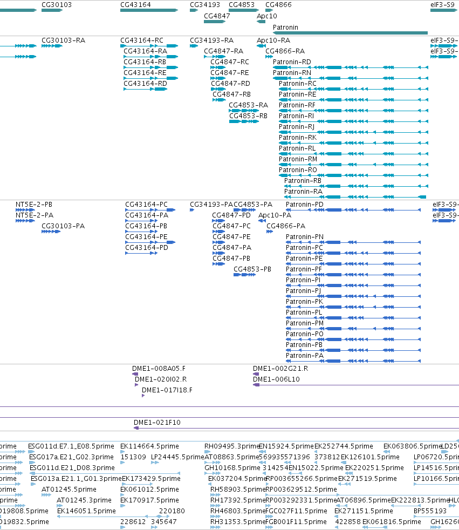Click the CG4847-RA transcript
The height and width of the screenshot is (530, 459).
215,57
